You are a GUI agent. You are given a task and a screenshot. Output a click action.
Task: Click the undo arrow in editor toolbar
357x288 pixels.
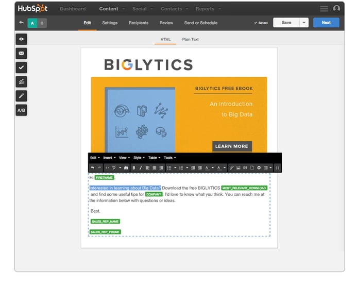tap(93, 168)
